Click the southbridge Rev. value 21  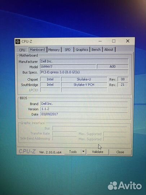pyautogui.click(x=123, y=85)
